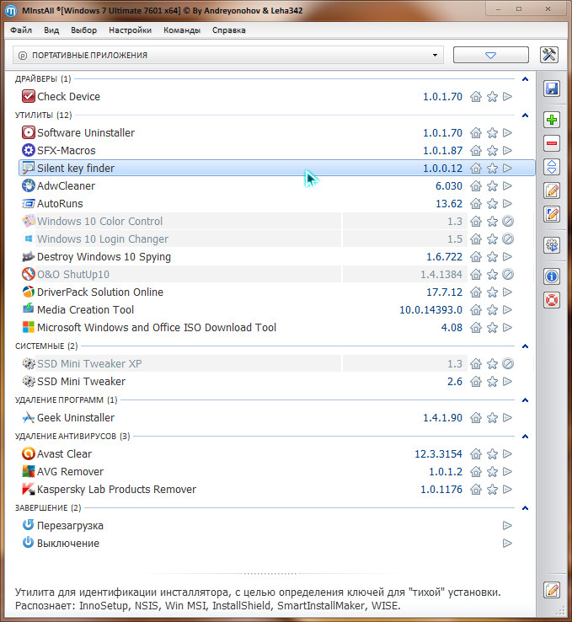Click the blue info icon in sidebar

click(x=552, y=276)
